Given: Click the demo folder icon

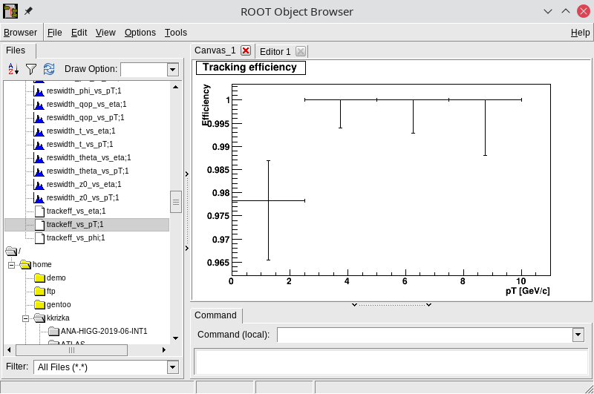Looking at the screenshot, I should point(39,278).
